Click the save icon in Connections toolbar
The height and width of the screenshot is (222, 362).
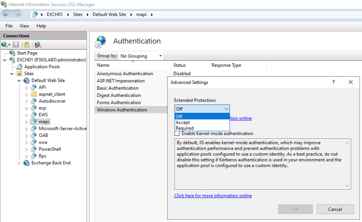(16, 45)
